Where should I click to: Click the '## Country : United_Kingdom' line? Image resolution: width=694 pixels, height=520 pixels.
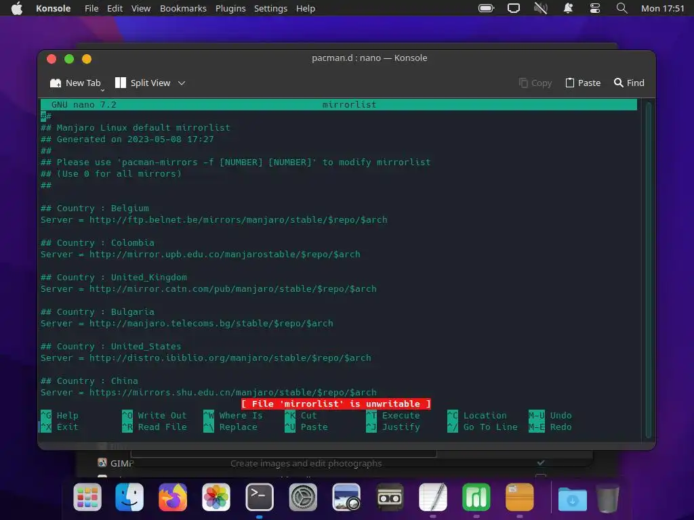point(114,277)
